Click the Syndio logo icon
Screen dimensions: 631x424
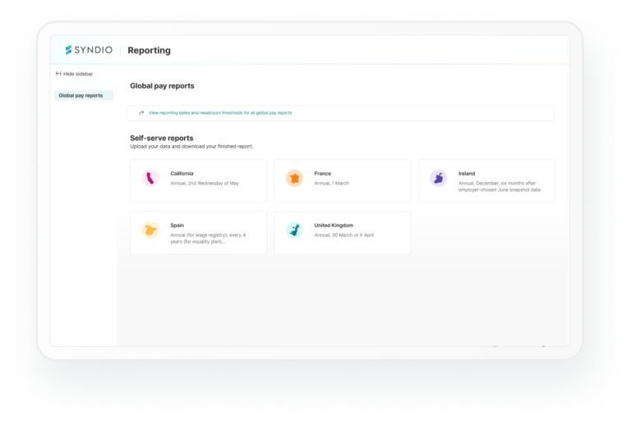(x=69, y=50)
